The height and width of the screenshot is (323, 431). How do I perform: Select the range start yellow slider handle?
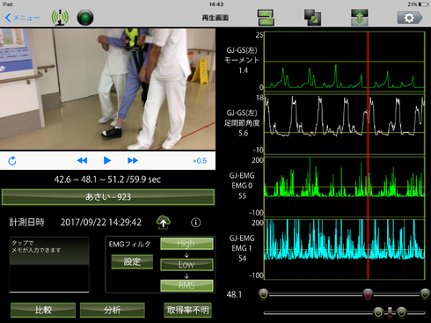(x=263, y=294)
